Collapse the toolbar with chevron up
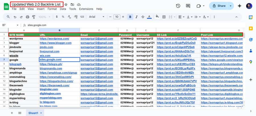Viewport: 256px width, 116px height. tap(236, 17)
